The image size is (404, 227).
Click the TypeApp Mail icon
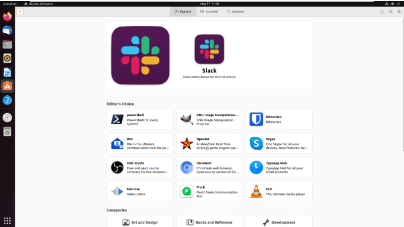coord(256,167)
